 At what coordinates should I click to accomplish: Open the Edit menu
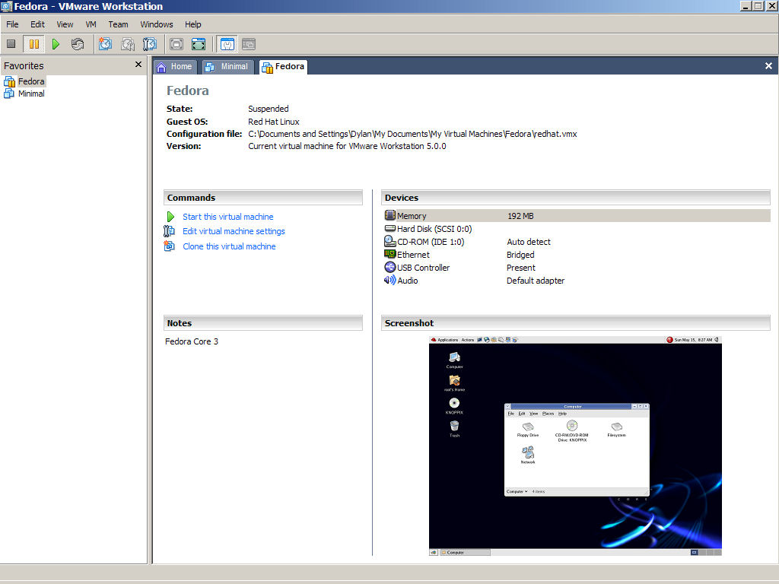pos(37,24)
